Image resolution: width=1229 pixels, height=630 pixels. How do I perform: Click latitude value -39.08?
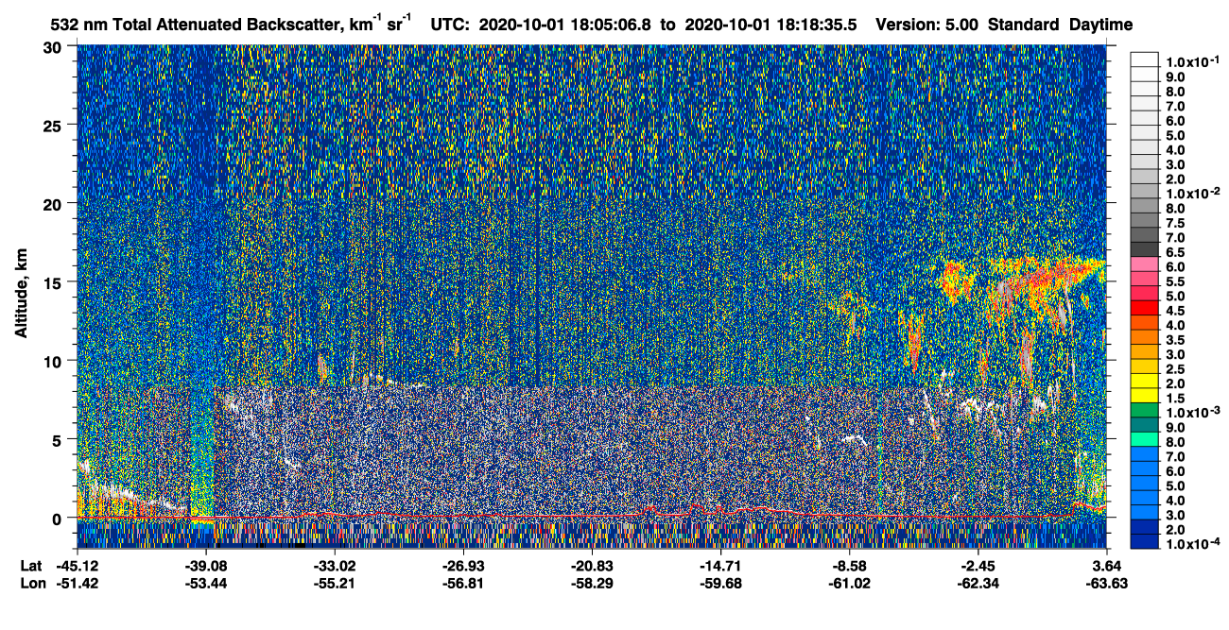coord(206,565)
